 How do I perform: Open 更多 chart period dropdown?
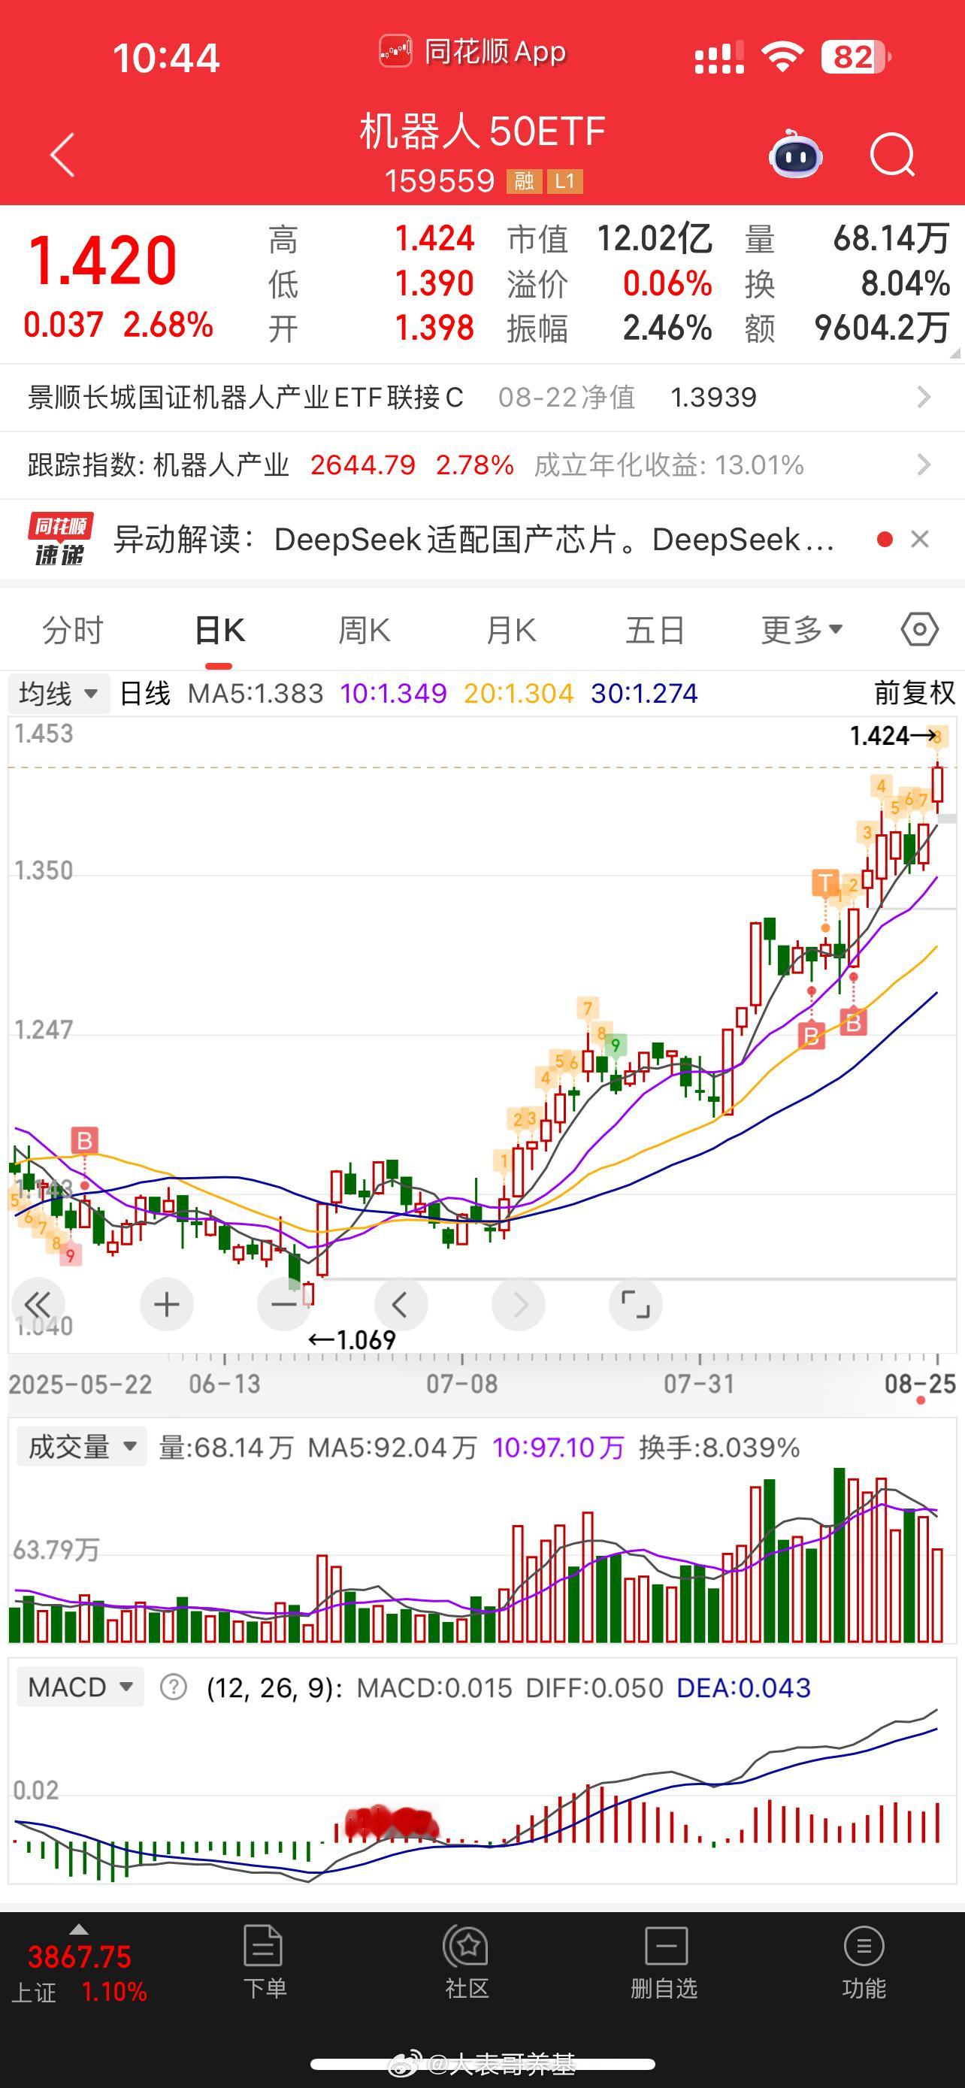[x=801, y=629]
